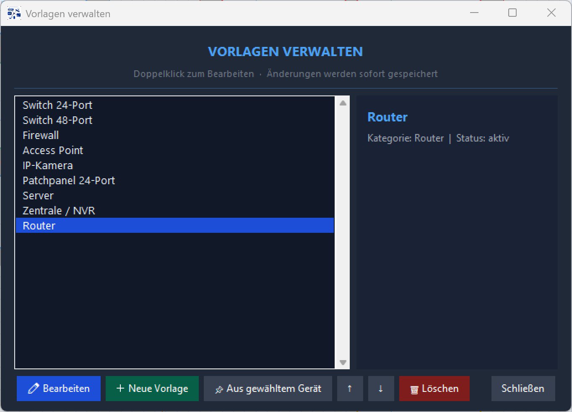Select Switch 48-Port in the list
This screenshot has height=412, width=572.
[175, 120]
